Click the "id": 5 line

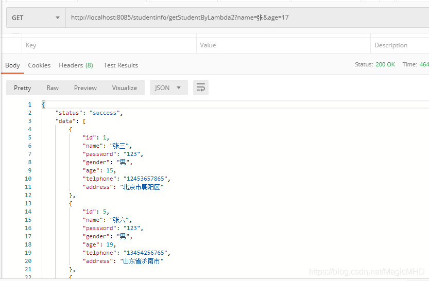click(96, 212)
